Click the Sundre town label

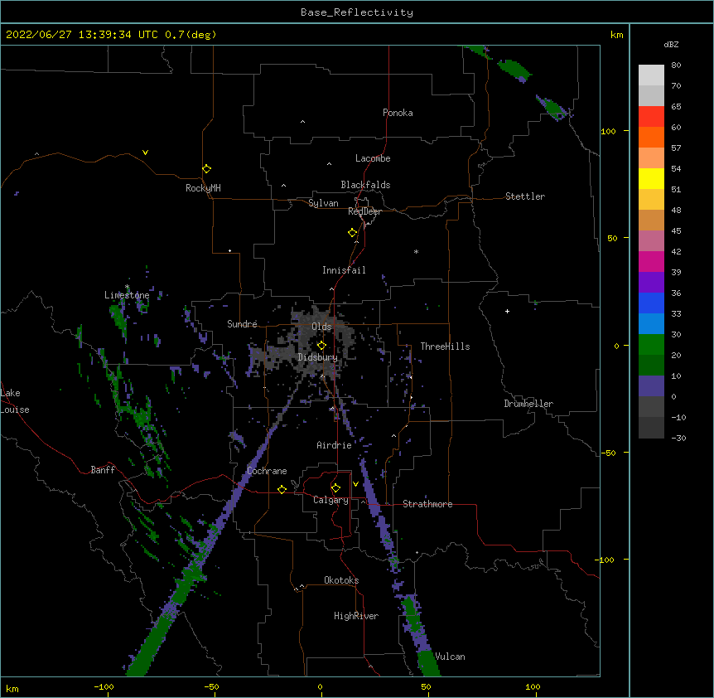(242, 324)
